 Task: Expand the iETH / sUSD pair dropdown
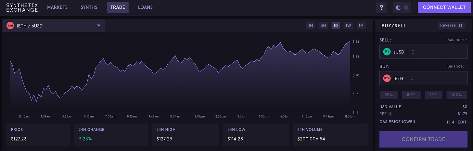(54, 26)
